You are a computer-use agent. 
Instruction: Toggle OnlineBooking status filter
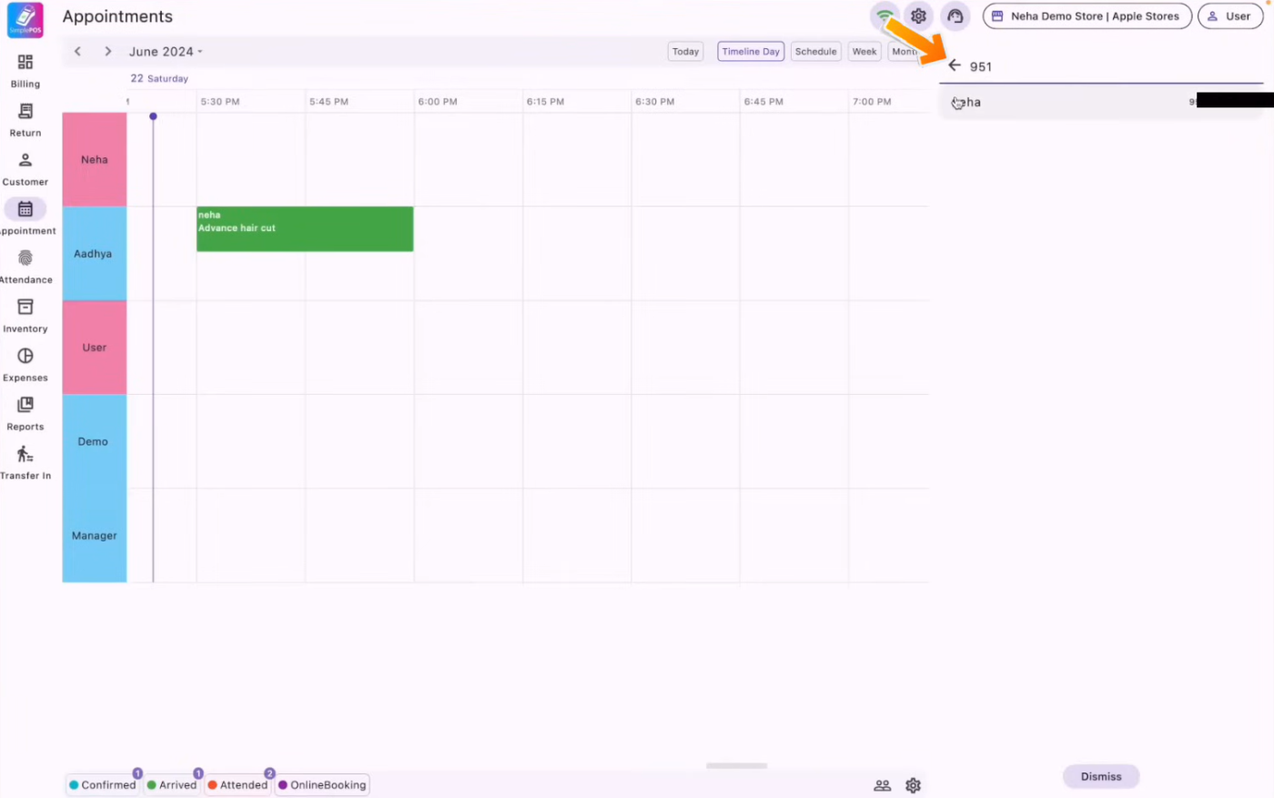(x=322, y=785)
